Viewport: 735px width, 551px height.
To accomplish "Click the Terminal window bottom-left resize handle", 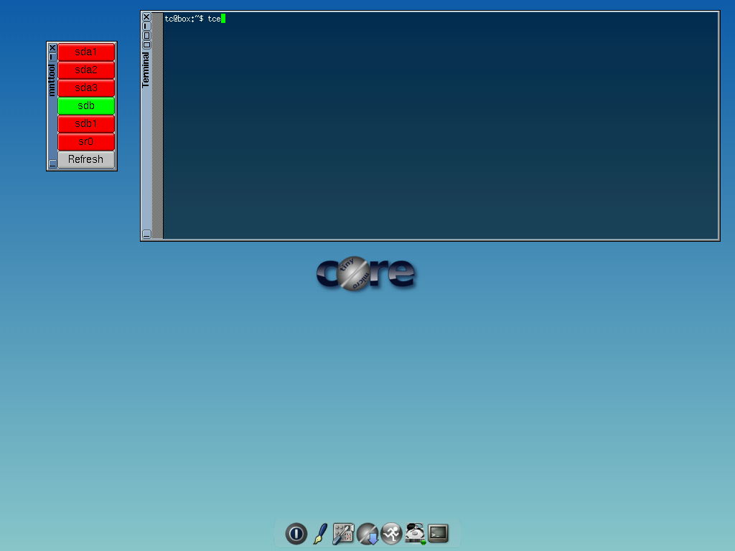I will [146, 234].
